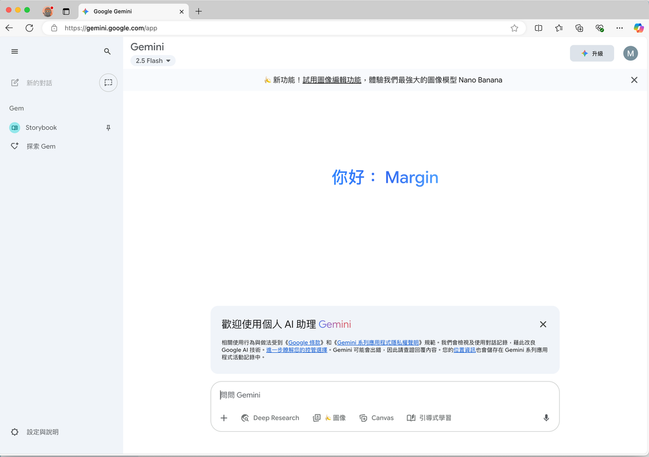
Task: Open 試用圖像編輯功能 link
Action: pos(331,80)
